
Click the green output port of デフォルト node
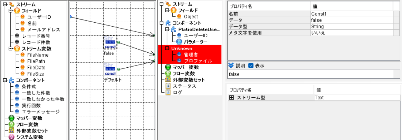(119, 69)
